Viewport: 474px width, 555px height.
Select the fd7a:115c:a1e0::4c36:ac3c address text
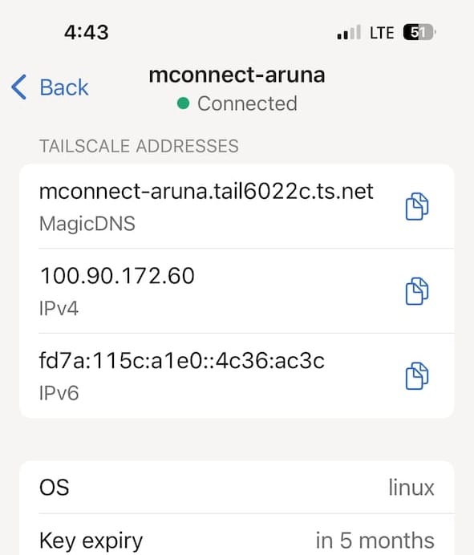(181, 361)
